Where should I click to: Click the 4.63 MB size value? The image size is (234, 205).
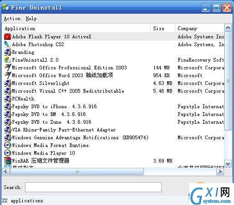tap(163, 83)
